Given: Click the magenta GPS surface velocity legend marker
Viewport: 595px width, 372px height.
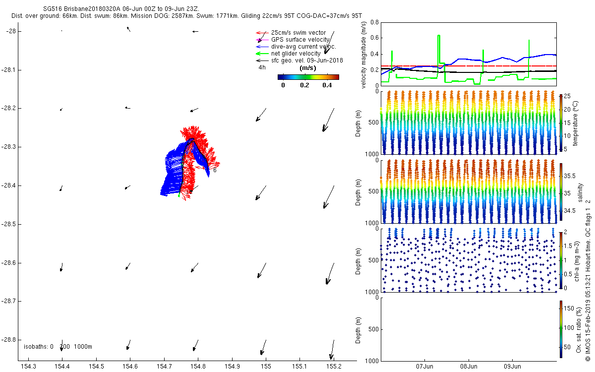Looking at the screenshot, I should click(259, 40).
